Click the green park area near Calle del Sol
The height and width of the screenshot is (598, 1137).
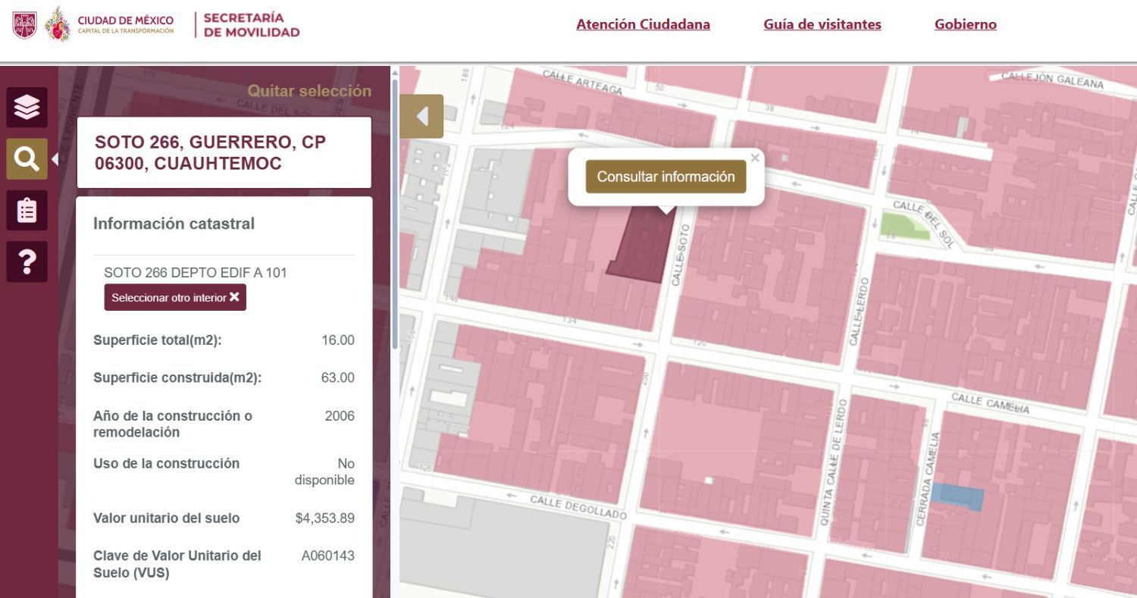[907, 227]
